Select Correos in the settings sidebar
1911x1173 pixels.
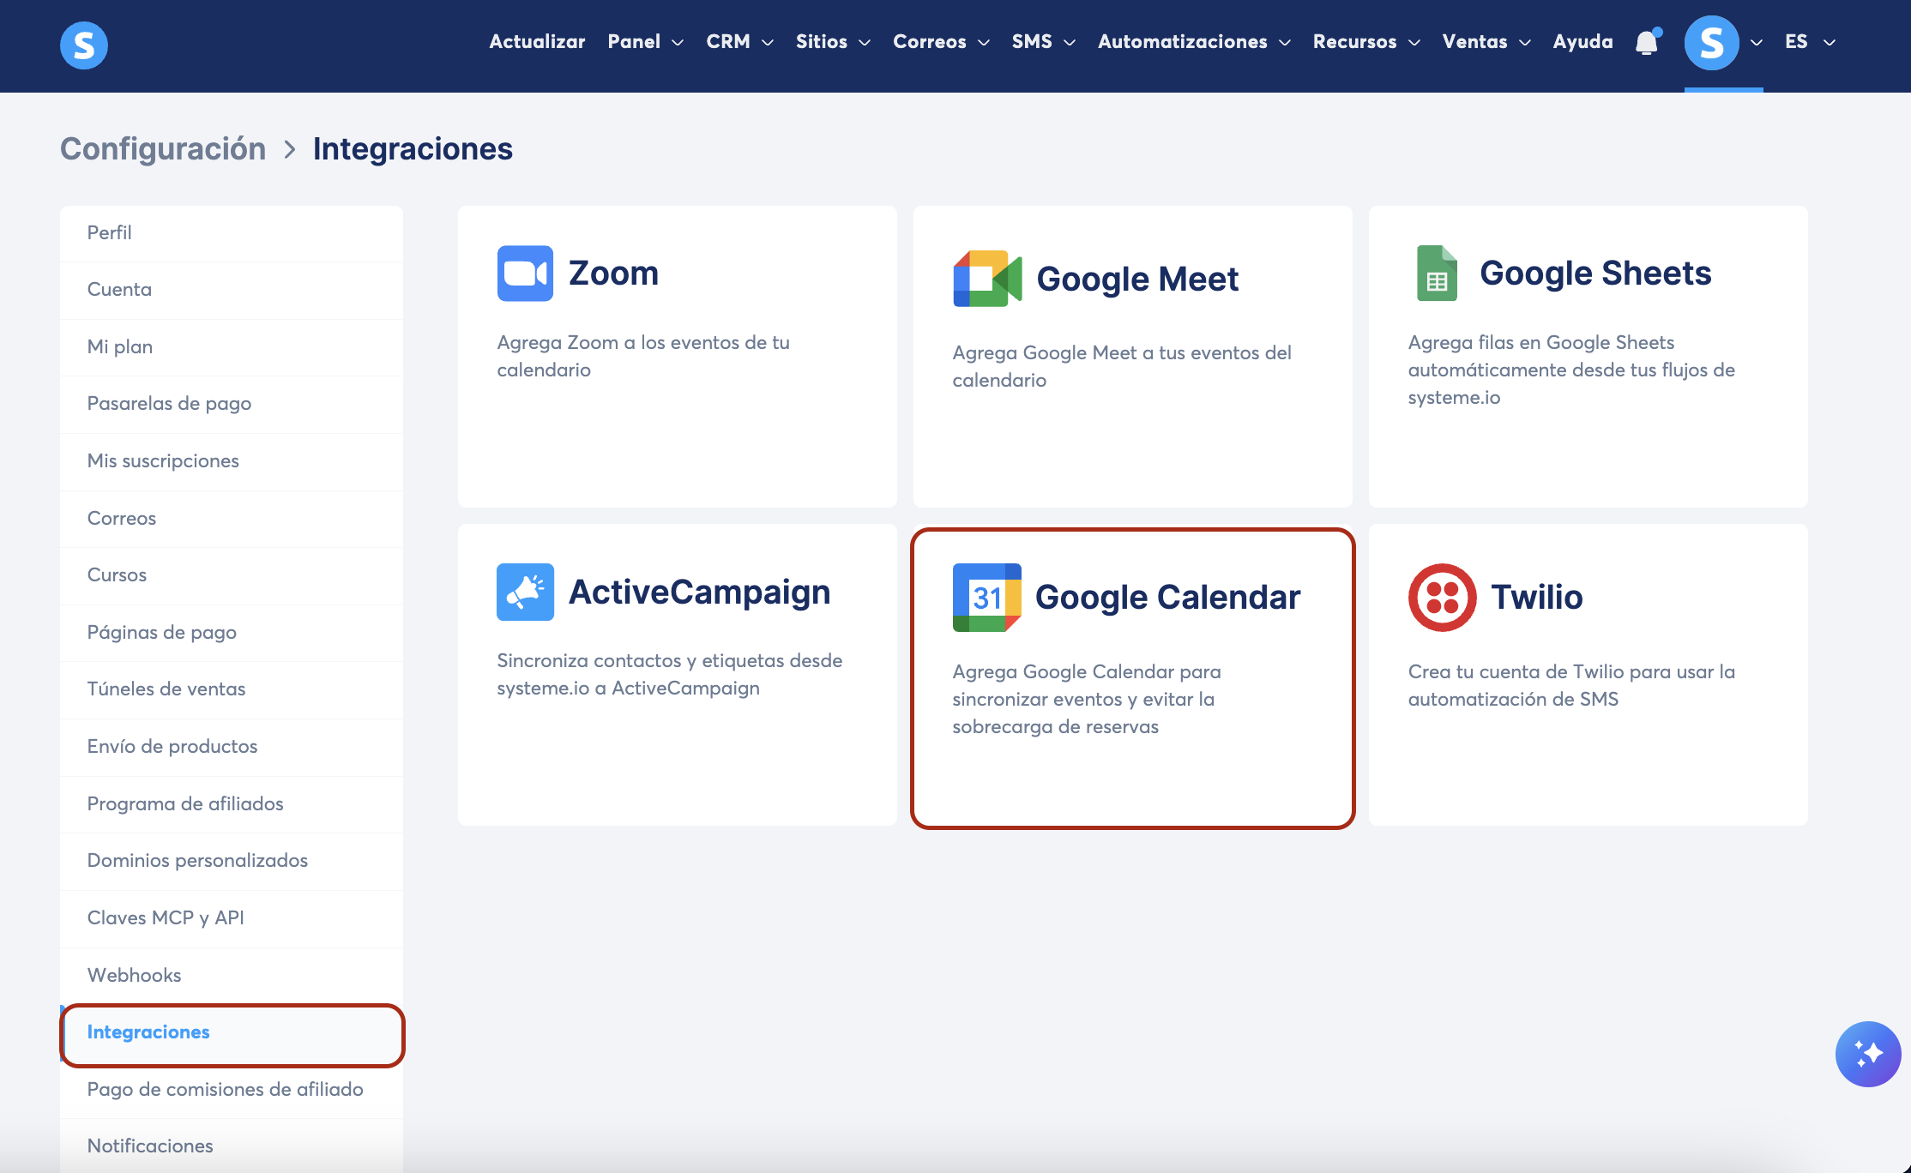232,519
